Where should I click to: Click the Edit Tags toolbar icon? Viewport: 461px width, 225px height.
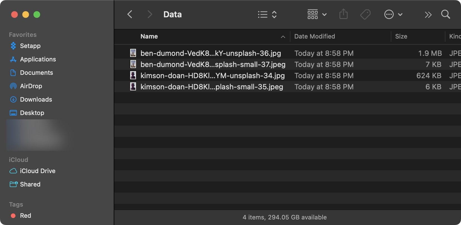[x=365, y=14]
